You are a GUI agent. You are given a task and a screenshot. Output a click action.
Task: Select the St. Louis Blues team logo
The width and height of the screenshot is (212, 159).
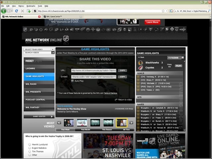point(161,29)
